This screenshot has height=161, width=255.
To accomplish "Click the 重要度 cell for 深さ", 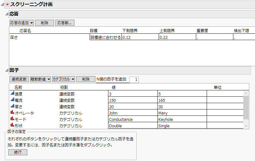I will pos(215,37).
